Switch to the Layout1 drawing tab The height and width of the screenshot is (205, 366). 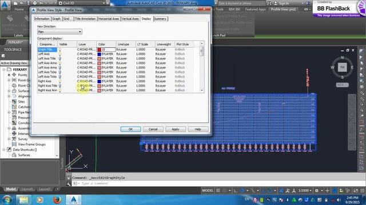[27, 189]
